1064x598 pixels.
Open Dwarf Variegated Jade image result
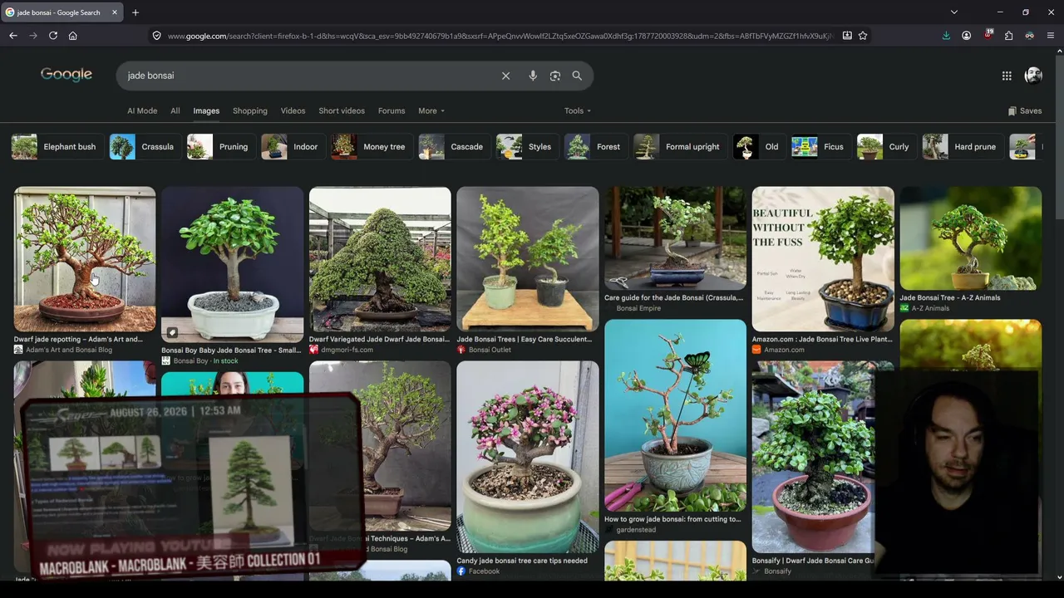pos(380,259)
